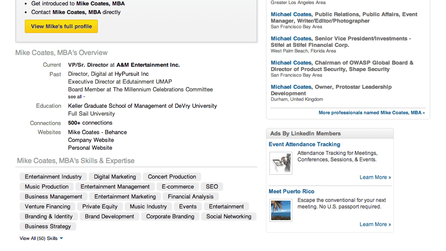The width and height of the screenshot is (446, 251).
Task: Open profile of Michael Coates, Shape Security
Action: pos(291,62)
